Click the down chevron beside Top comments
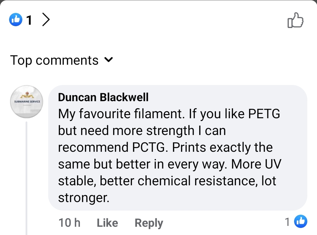This screenshot has width=317, height=235. [x=109, y=59]
